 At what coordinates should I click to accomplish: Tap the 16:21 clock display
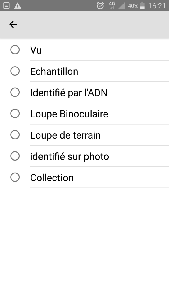(x=157, y=6)
